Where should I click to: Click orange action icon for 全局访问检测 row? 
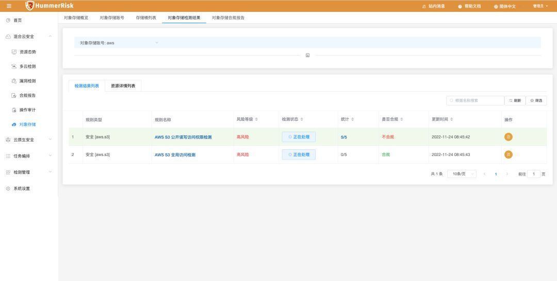point(509,154)
